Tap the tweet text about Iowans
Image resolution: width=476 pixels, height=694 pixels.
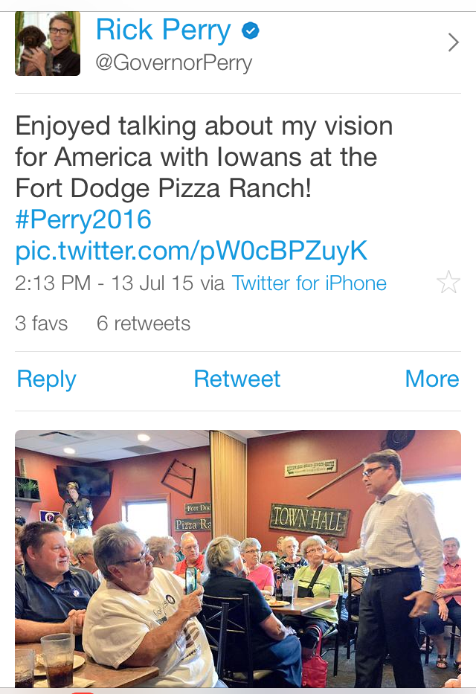pos(204,157)
